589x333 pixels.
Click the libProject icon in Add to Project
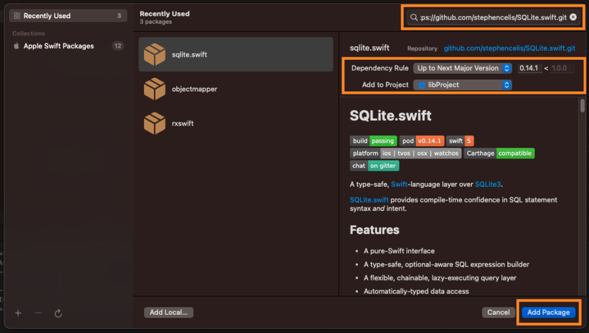click(x=421, y=85)
